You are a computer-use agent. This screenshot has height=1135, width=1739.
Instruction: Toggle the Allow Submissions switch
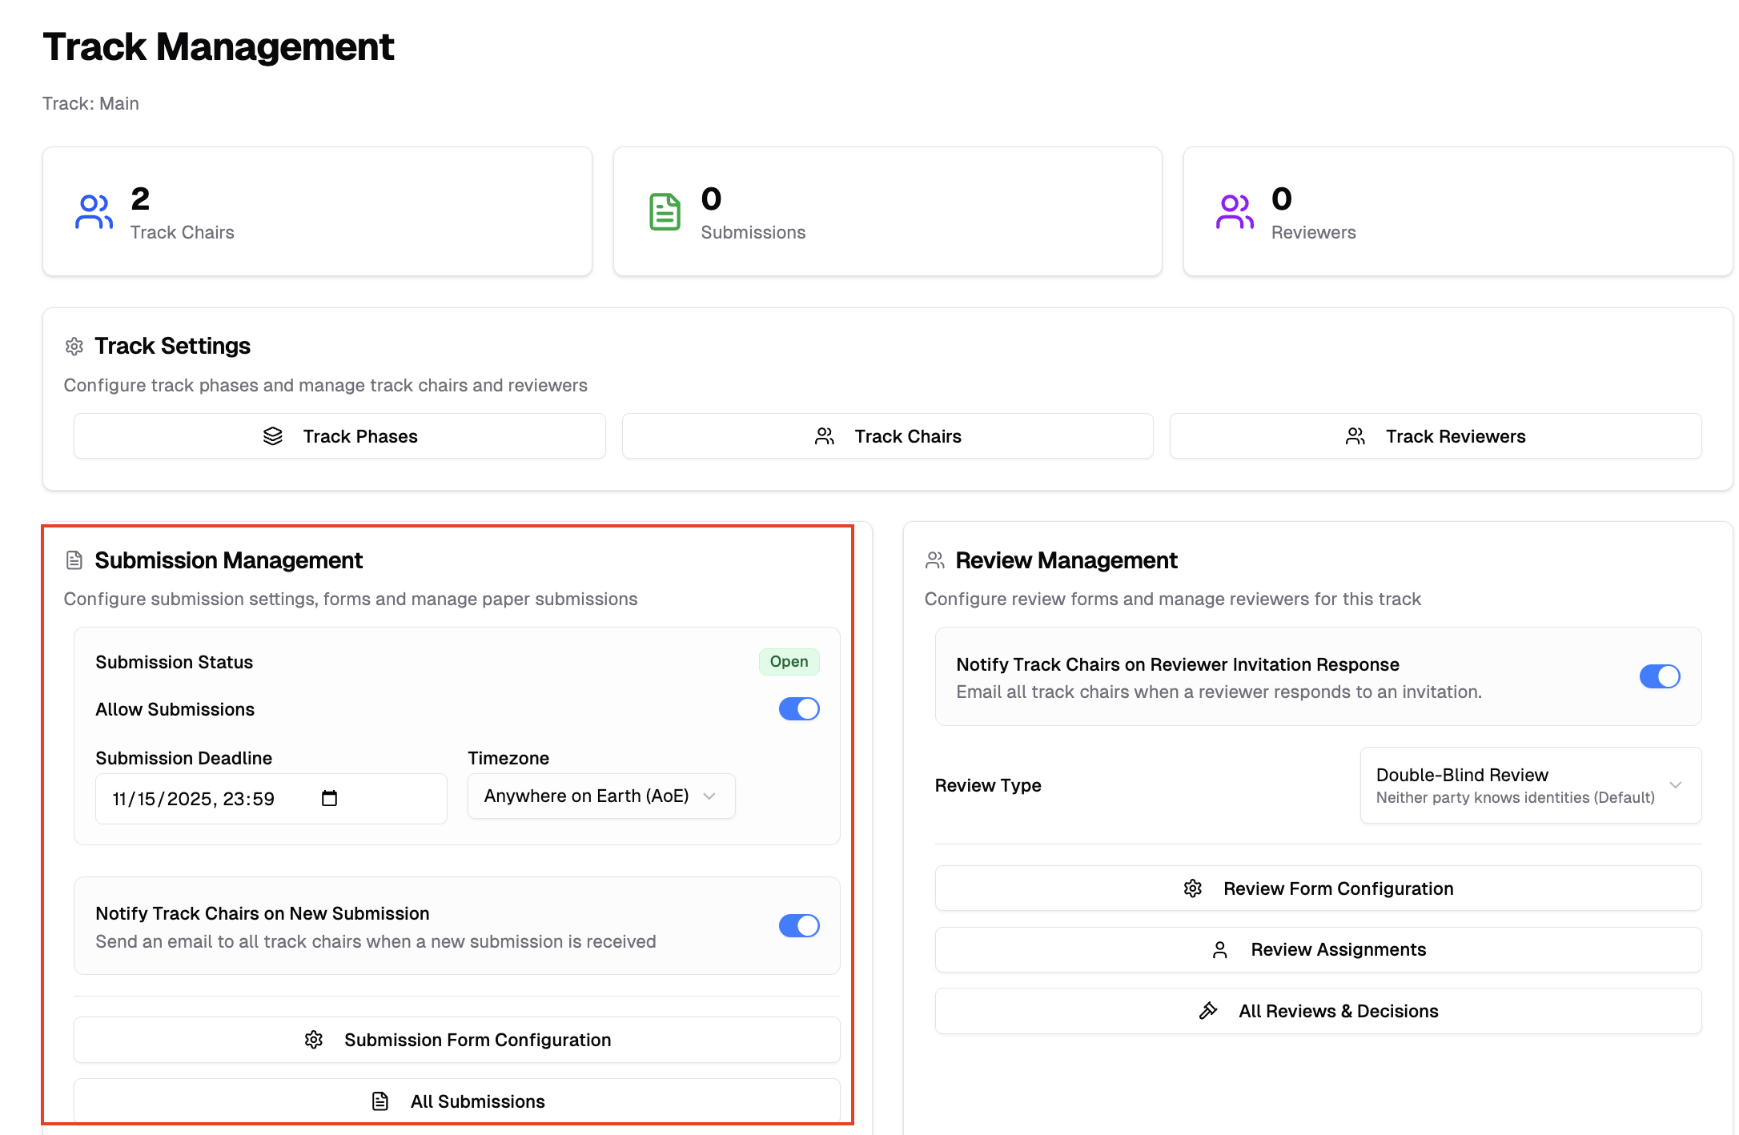coord(798,709)
